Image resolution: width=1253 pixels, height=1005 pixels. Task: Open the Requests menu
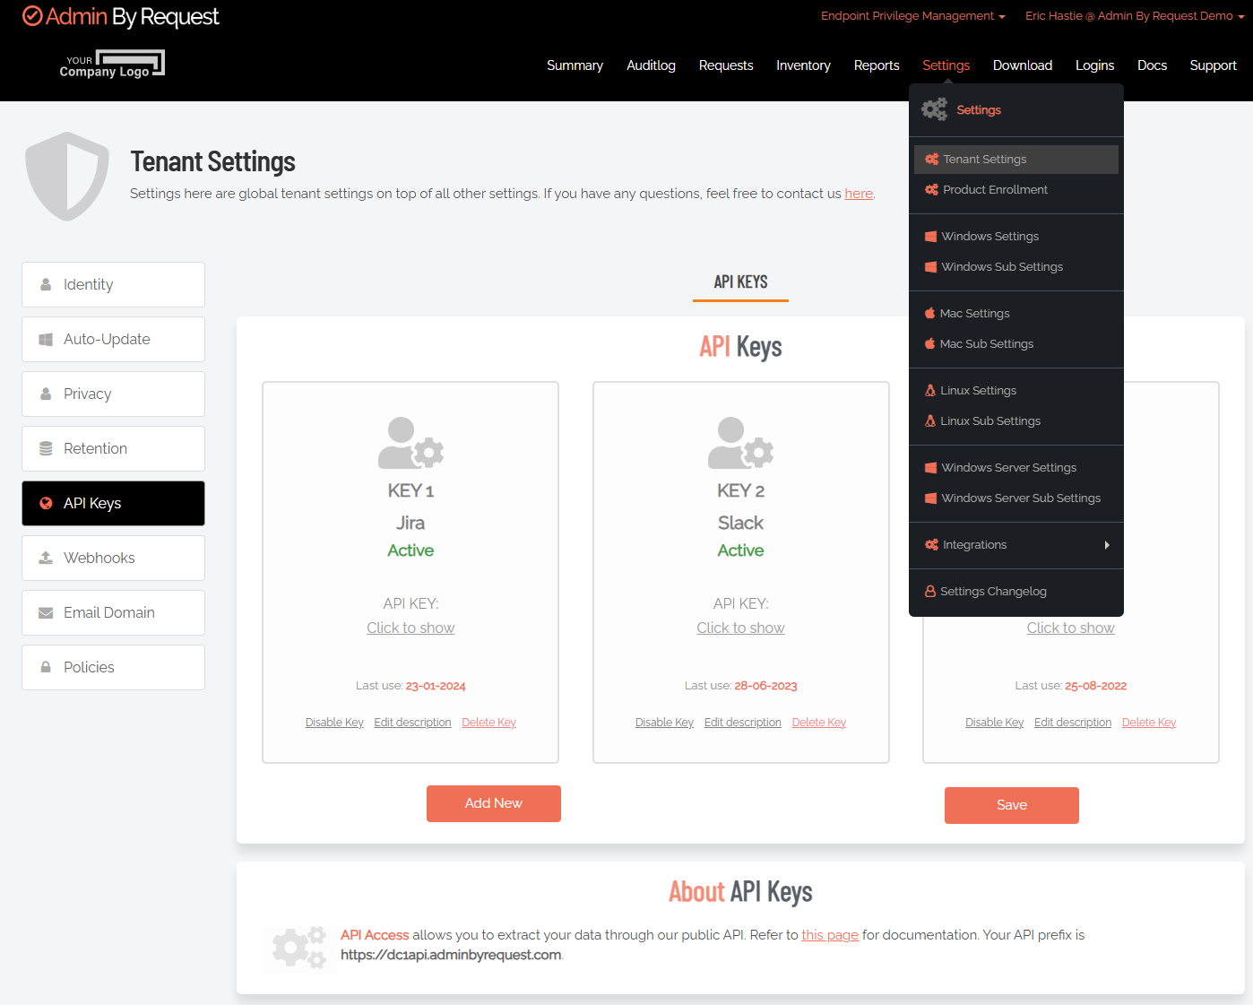[726, 65]
